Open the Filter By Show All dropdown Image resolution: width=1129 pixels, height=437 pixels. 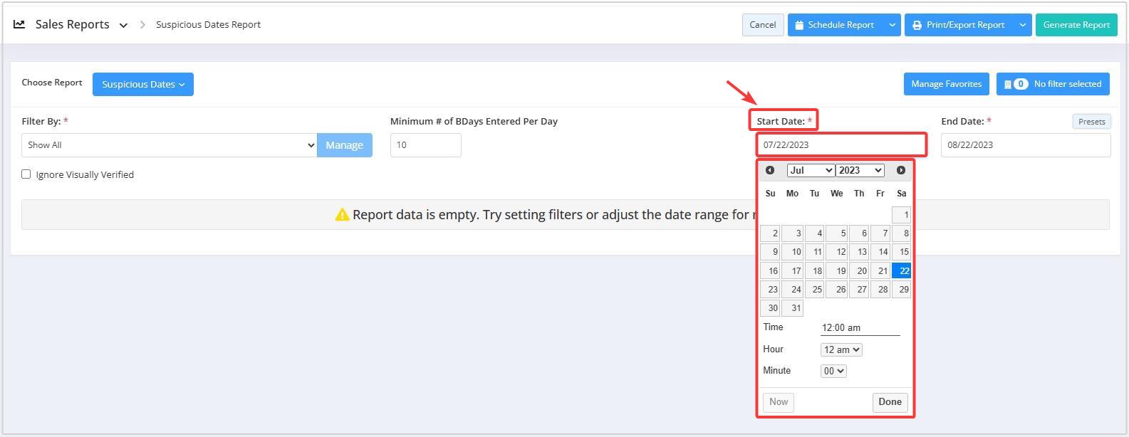coord(169,145)
